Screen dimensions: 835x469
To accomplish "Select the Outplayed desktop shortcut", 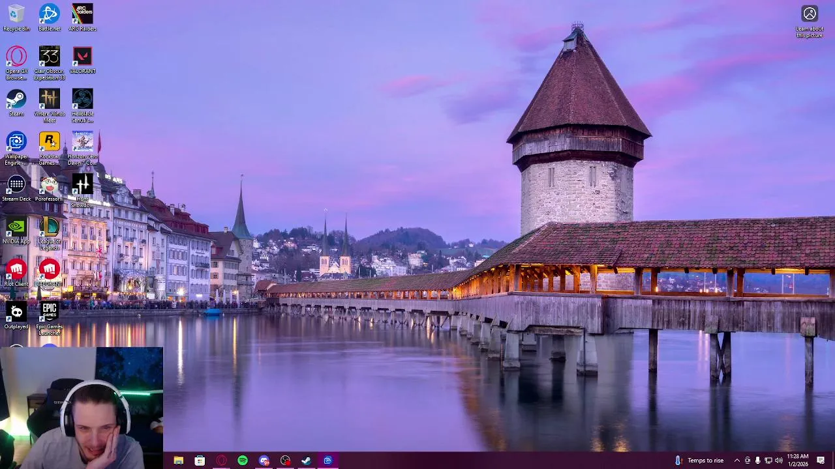I will [16, 315].
